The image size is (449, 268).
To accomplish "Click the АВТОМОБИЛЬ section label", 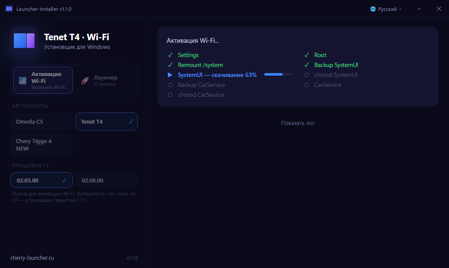I will (30, 106).
